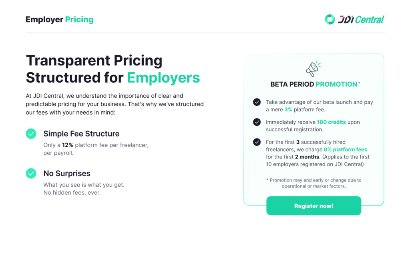This screenshot has width=410, height=255.
Task: Click the JDI Central logo icon
Action: pos(330,19)
